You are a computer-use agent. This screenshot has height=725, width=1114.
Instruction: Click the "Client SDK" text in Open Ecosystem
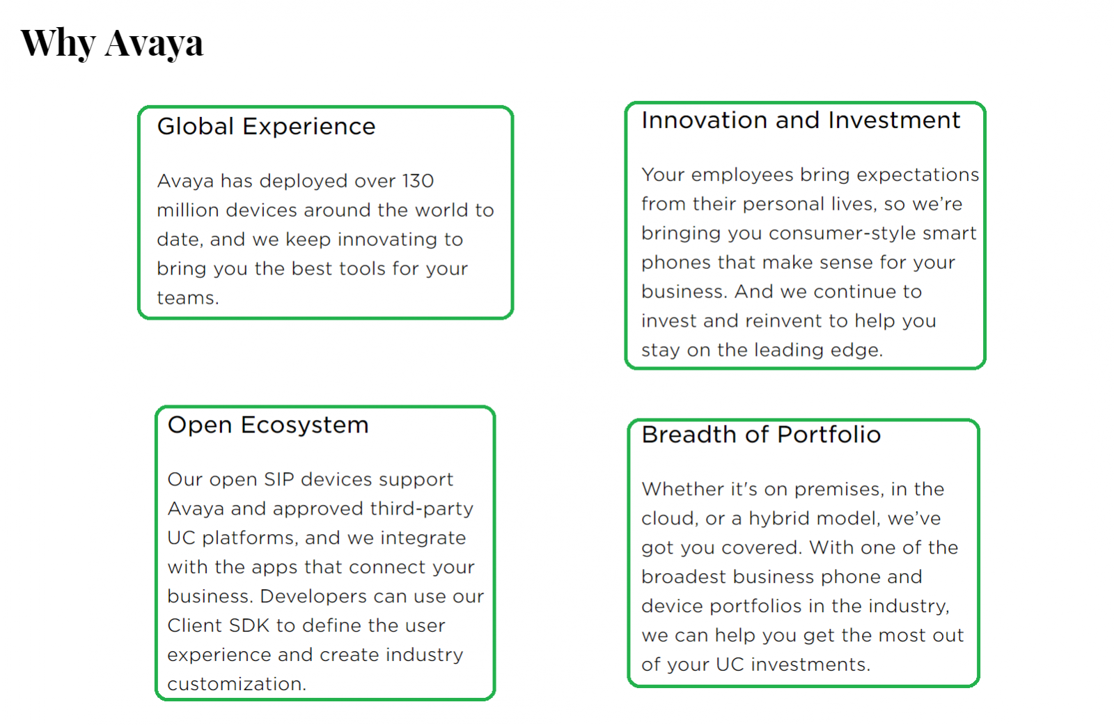218,626
